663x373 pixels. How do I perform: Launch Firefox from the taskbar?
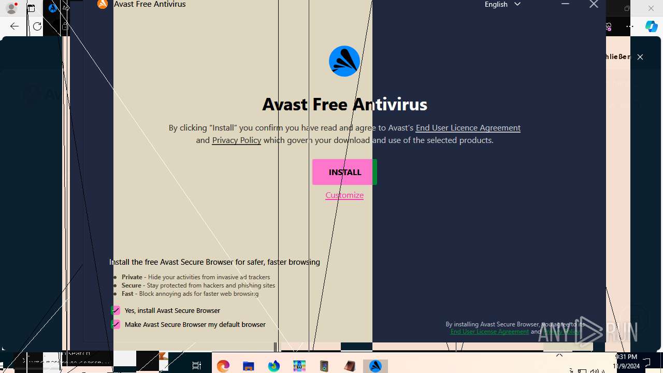[274, 366]
